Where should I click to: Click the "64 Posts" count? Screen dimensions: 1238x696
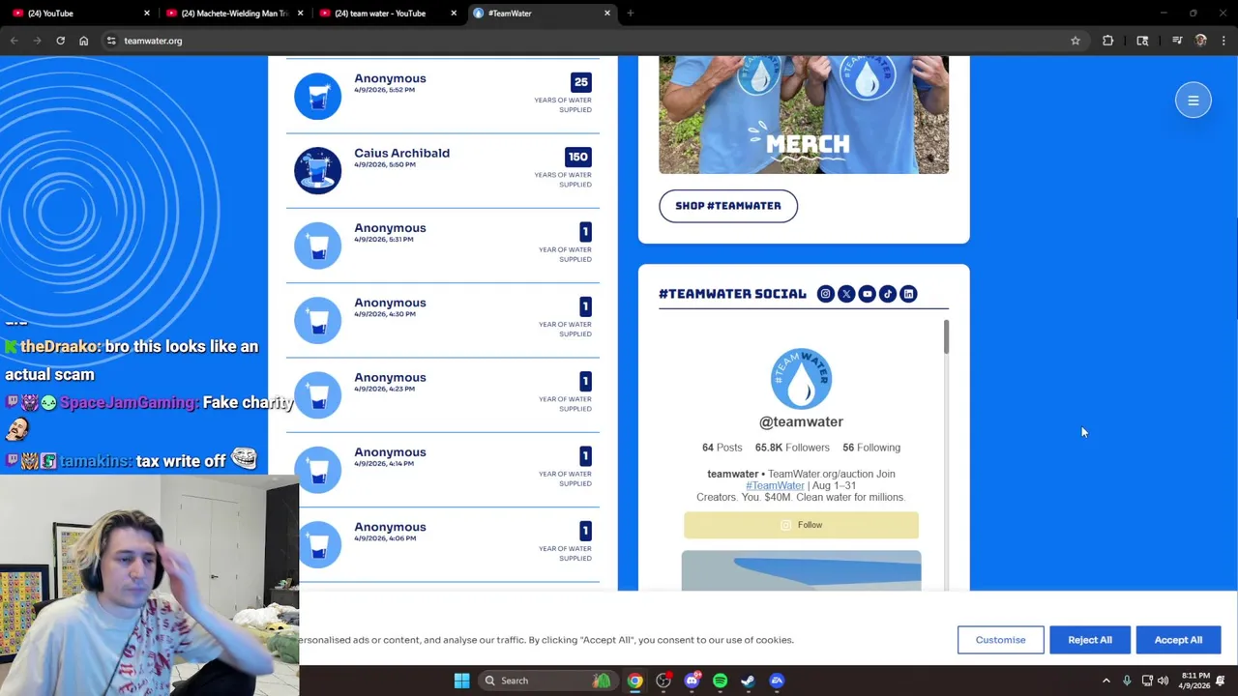(722, 448)
